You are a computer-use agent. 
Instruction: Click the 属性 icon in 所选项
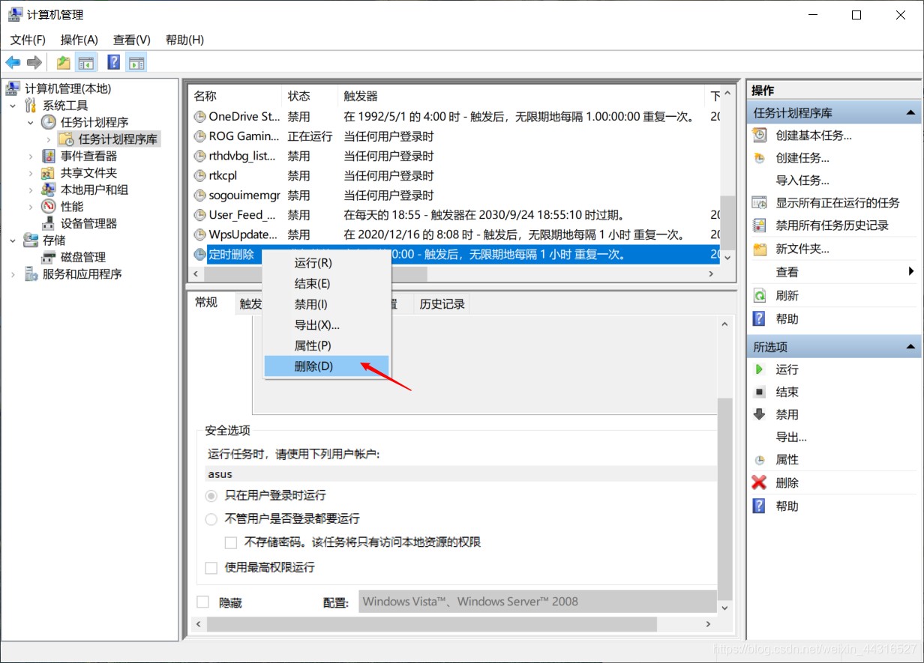point(760,460)
